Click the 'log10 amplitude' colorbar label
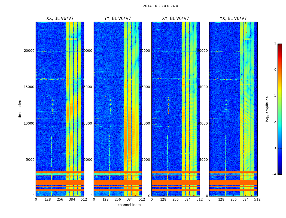286x218 pixels. pos(267,109)
